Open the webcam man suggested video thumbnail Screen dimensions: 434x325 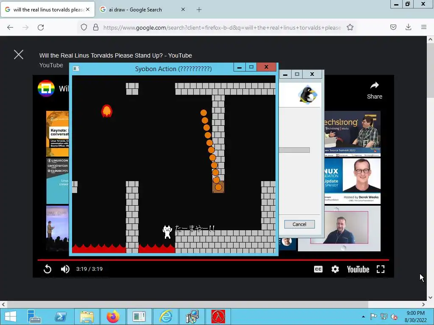[339, 228]
